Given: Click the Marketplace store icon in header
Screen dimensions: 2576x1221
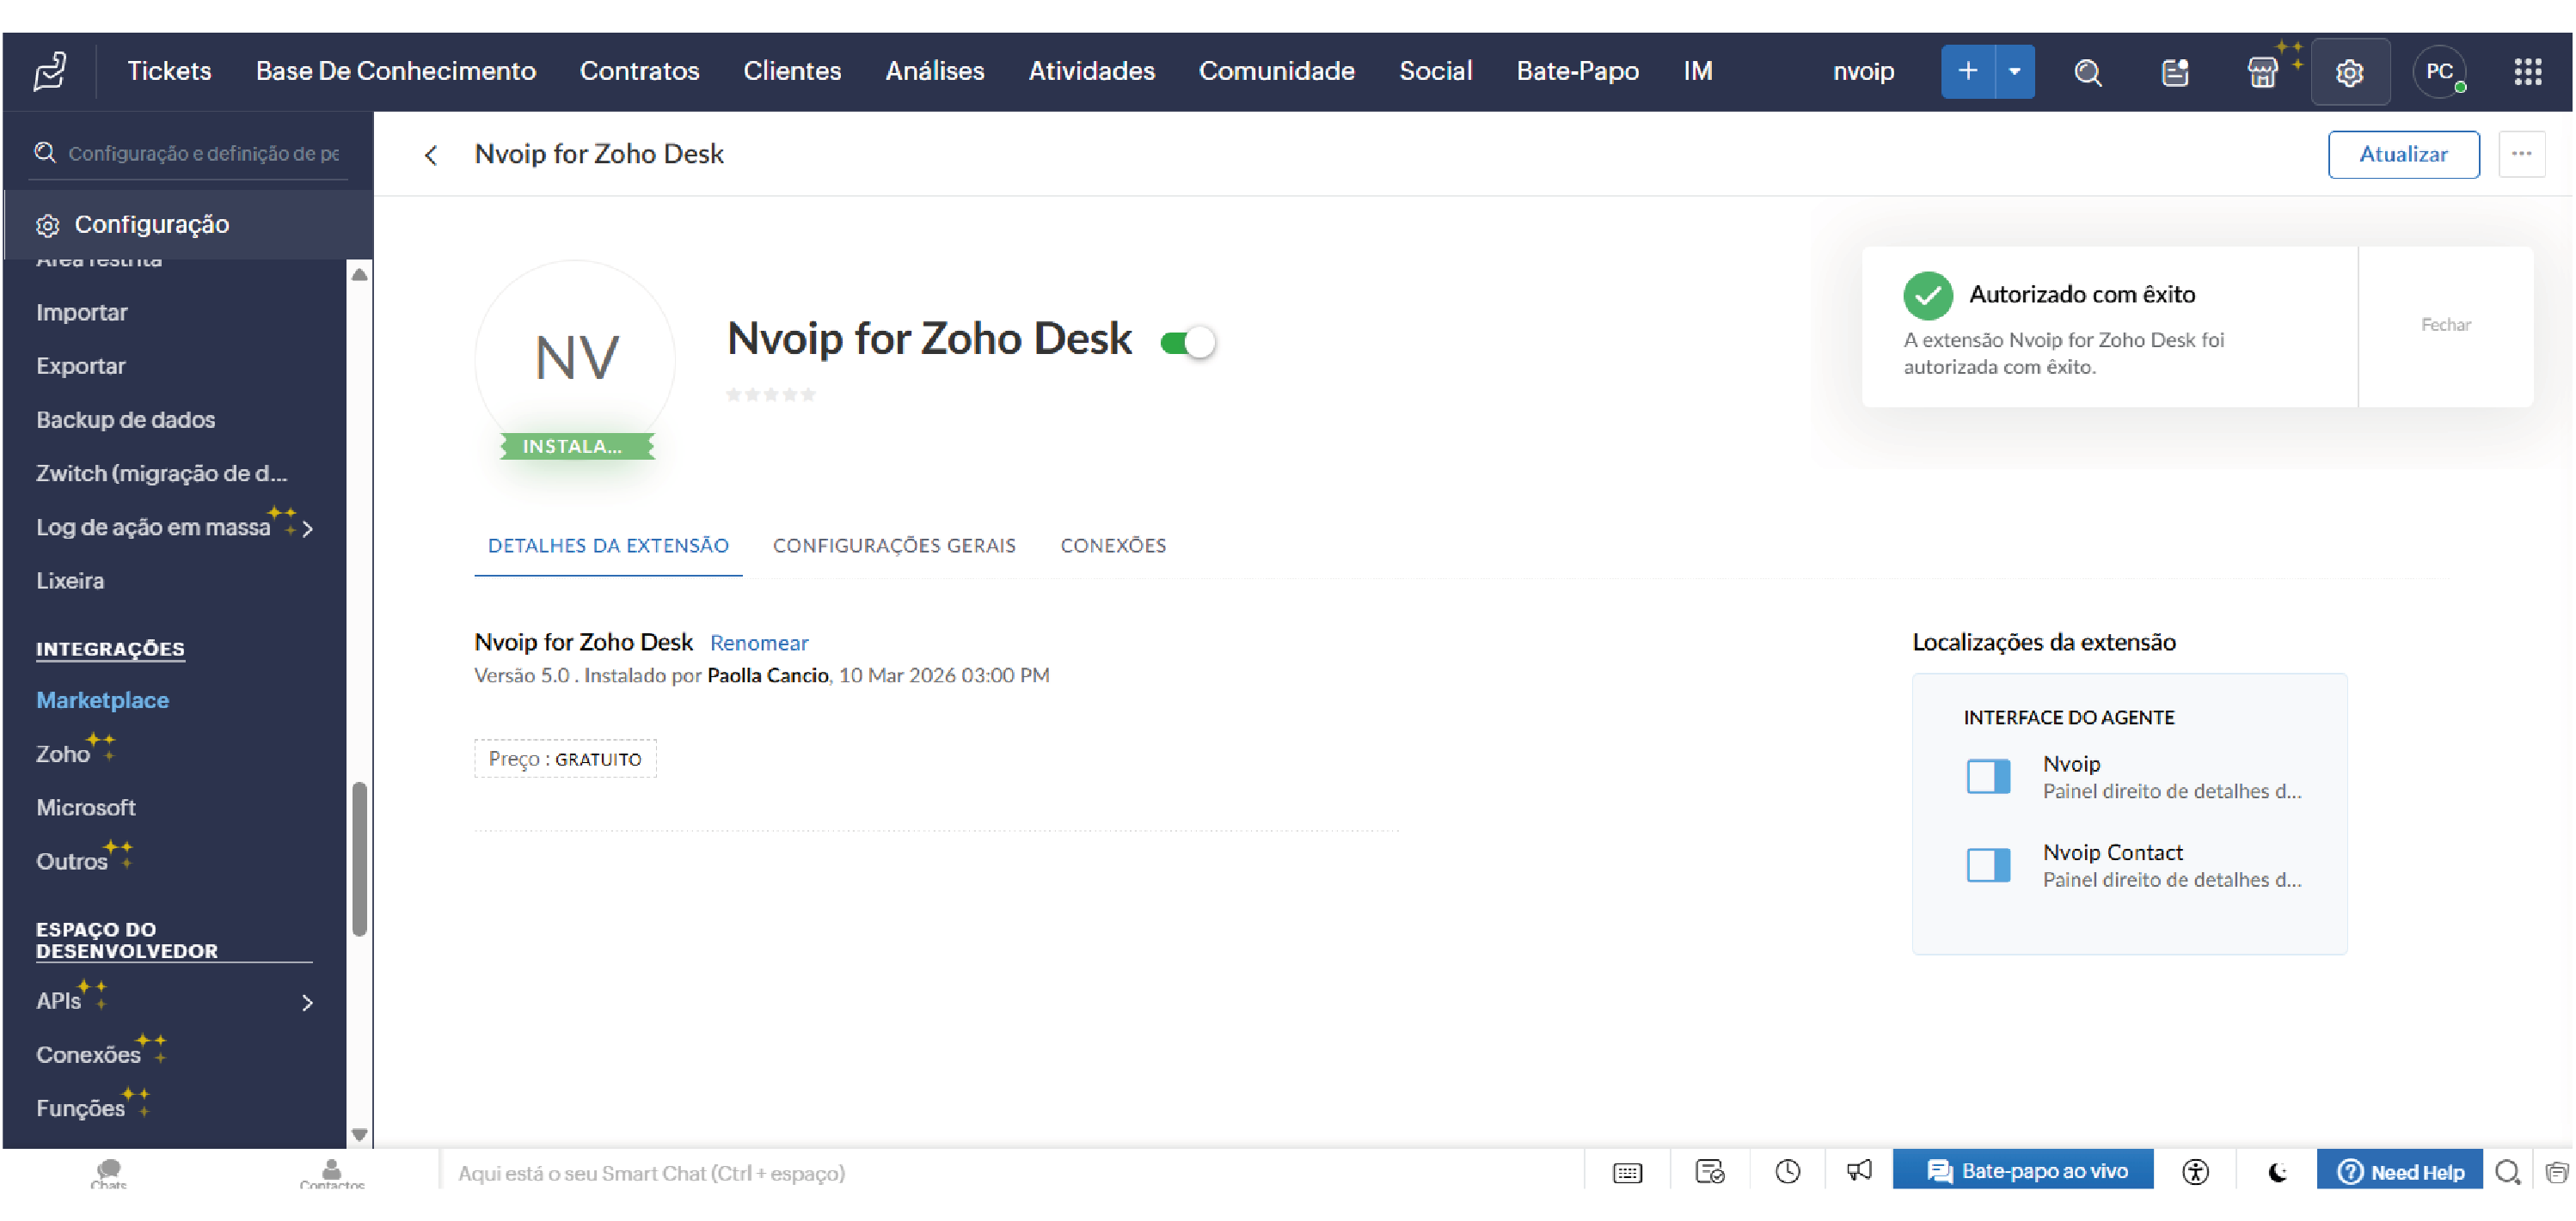Looking at the screenshot, I should (2261, 72).
